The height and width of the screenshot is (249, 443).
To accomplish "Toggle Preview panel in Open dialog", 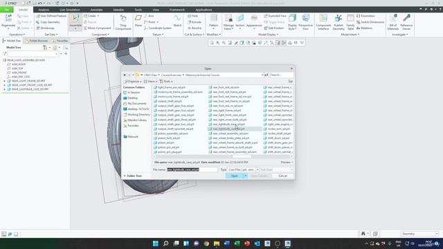I will tap(287, 163).
